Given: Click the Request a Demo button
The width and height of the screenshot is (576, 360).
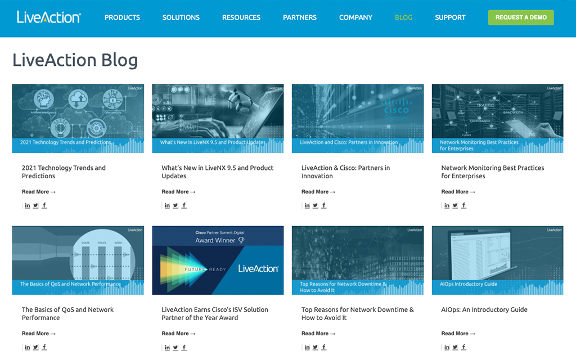Looking at the screenshot, I should pos(520,17).
